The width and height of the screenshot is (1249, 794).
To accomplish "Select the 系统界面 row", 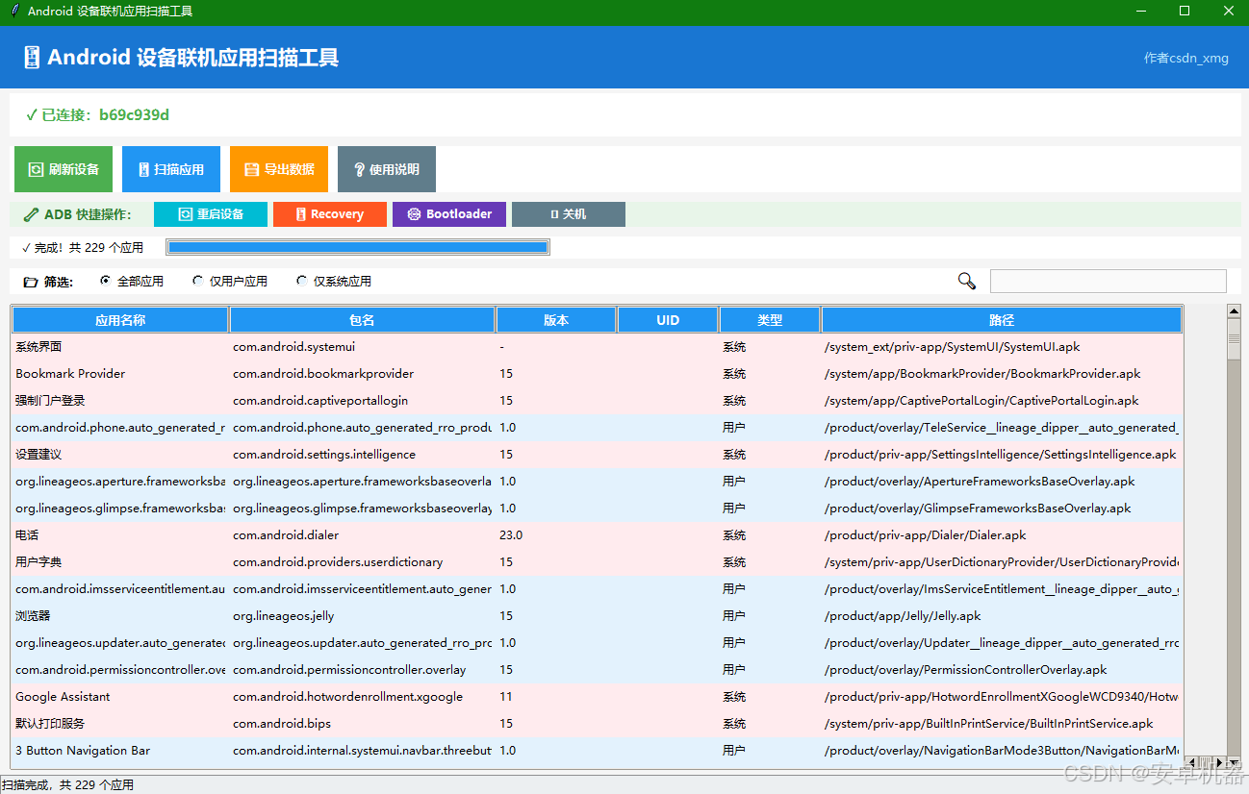I will 597,347.
